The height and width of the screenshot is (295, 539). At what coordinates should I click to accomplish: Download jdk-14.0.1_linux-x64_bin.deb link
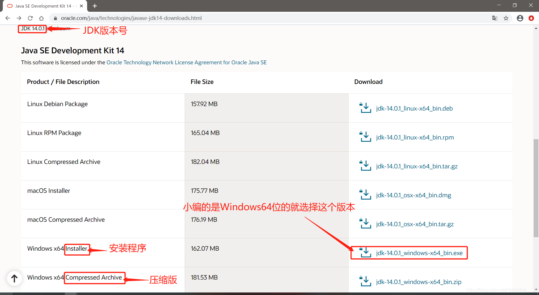coord(414,108)
